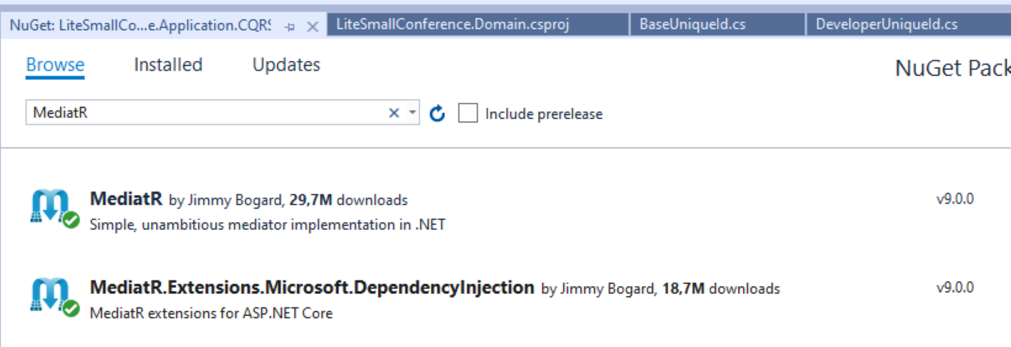Clear the MediatR search text
Image resolution: width=1011 pixels, height=347 pixels.
pyautogui.click(x=394, y=113)
